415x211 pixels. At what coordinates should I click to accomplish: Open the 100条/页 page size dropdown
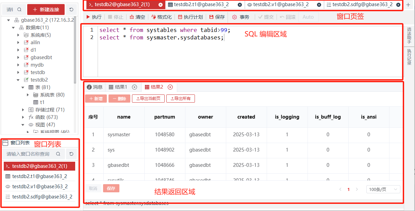tap(383, 189)
